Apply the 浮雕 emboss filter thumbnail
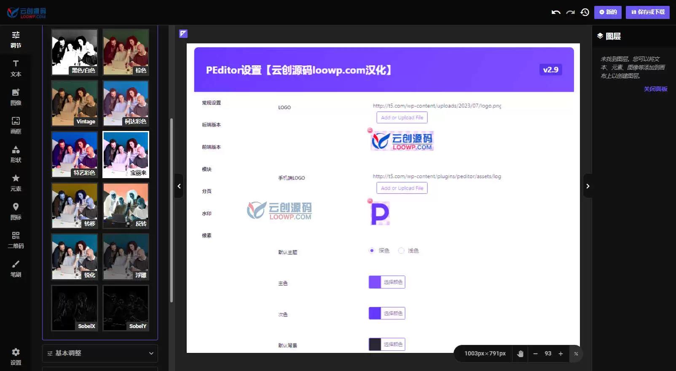Image resolution: width=676 pixels, height=371 pixels. pyautogui.click(x=126, y=257)
